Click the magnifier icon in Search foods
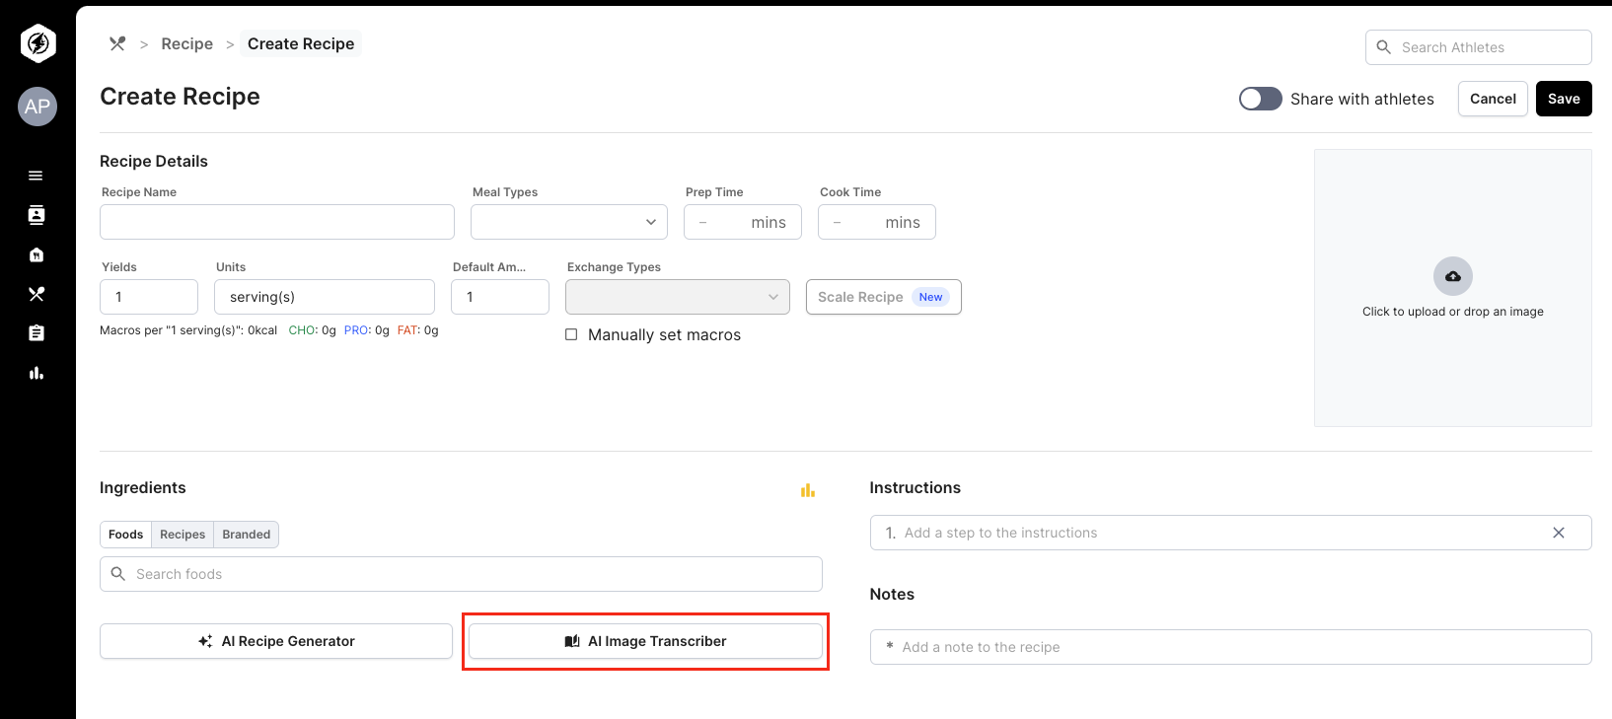The image size is (1612, 719). click(x=118, y=574)
